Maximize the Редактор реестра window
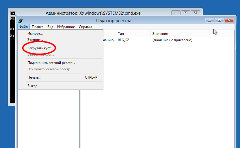 point(219,20)
